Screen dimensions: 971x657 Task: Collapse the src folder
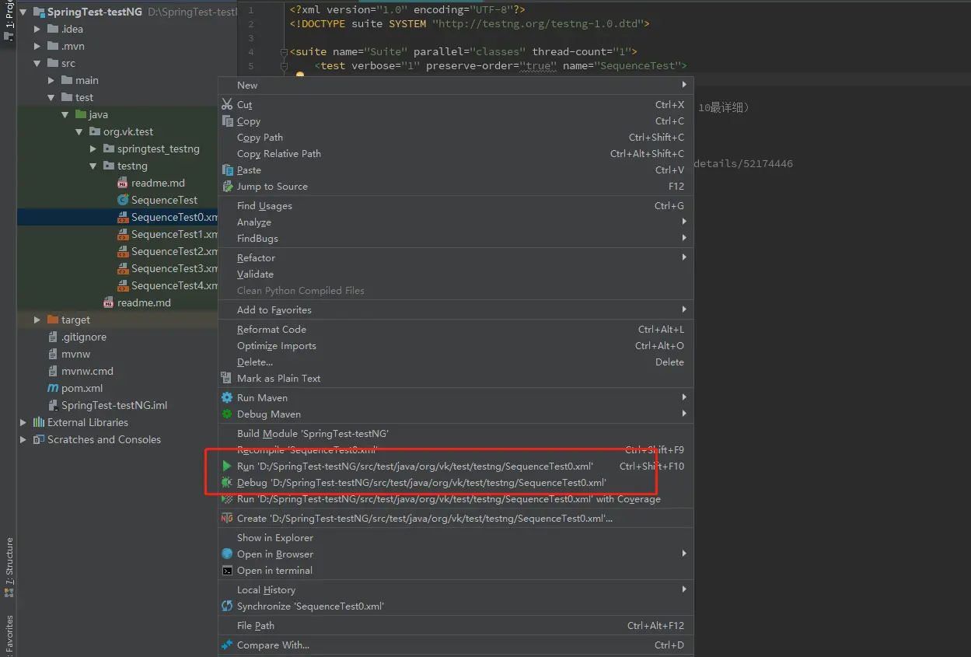[x=37, y=63]
